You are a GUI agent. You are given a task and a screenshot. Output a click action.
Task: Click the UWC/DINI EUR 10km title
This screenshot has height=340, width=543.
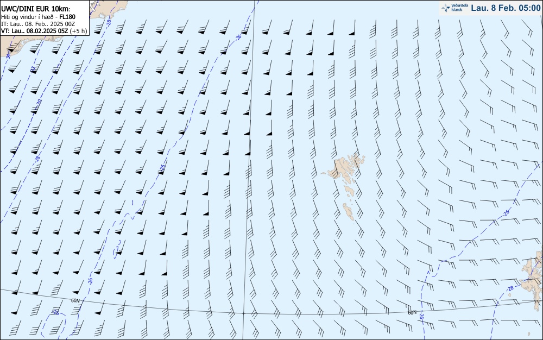[36, 9]
